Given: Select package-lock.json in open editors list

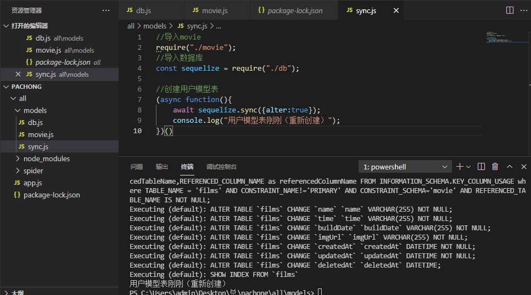Looking at the screenshot, I should pyautogui.click(x=59, y=63).
